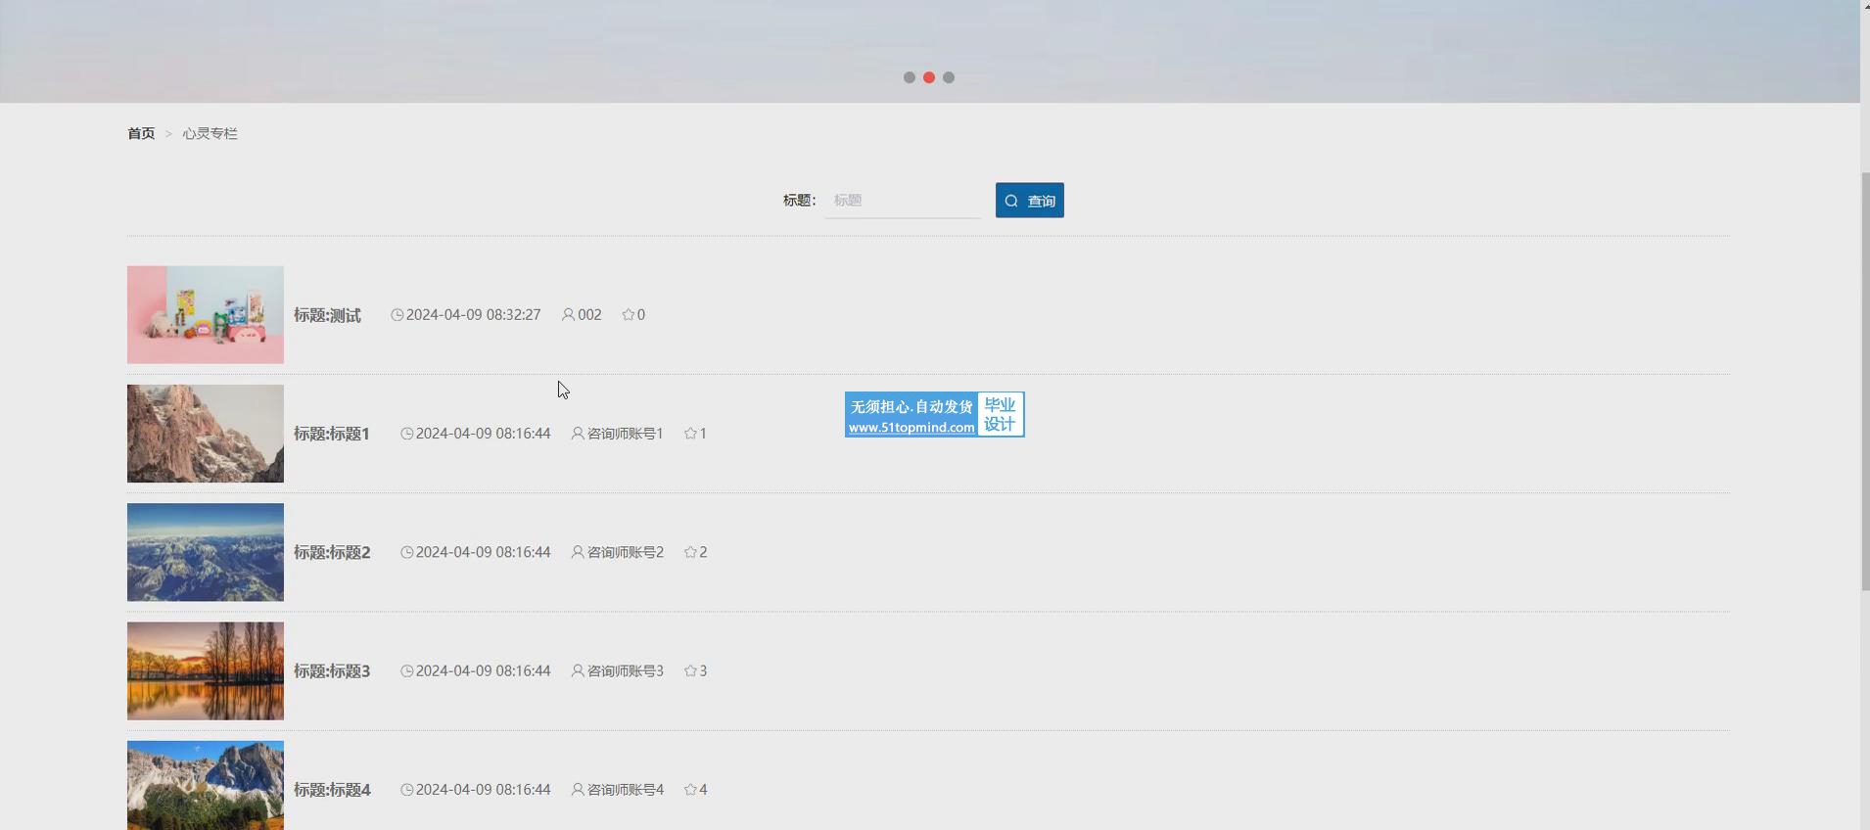Screen dimensions: 1870x830
Task: Open thumbnail of 标题:标题4 article
Action: click(206, 785)
